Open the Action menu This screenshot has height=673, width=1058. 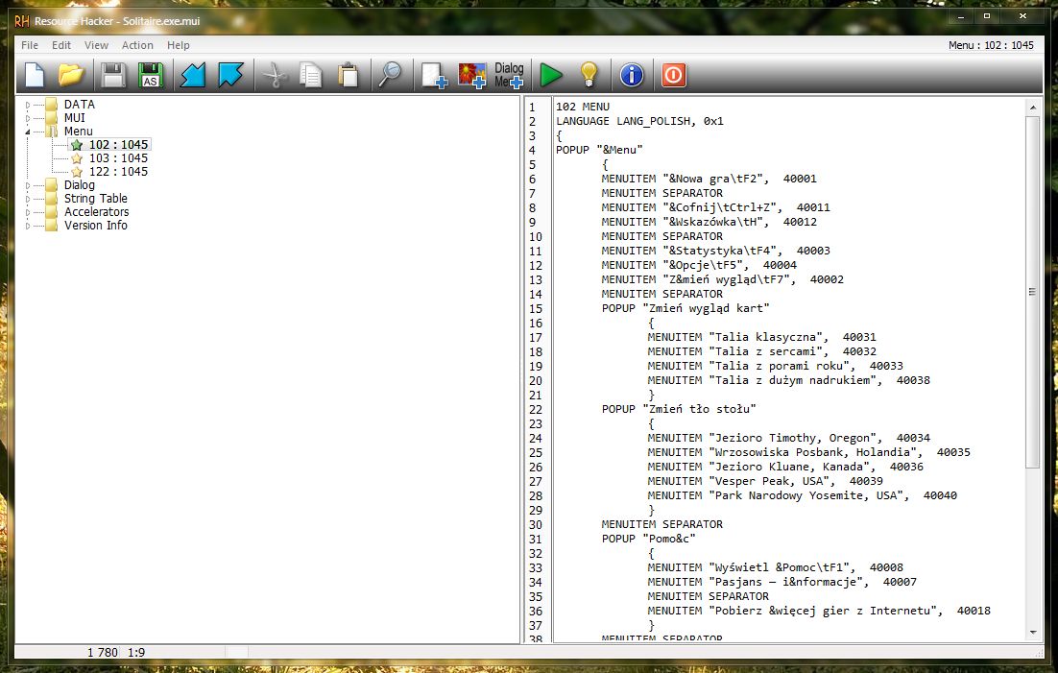(x=137, y=45)
